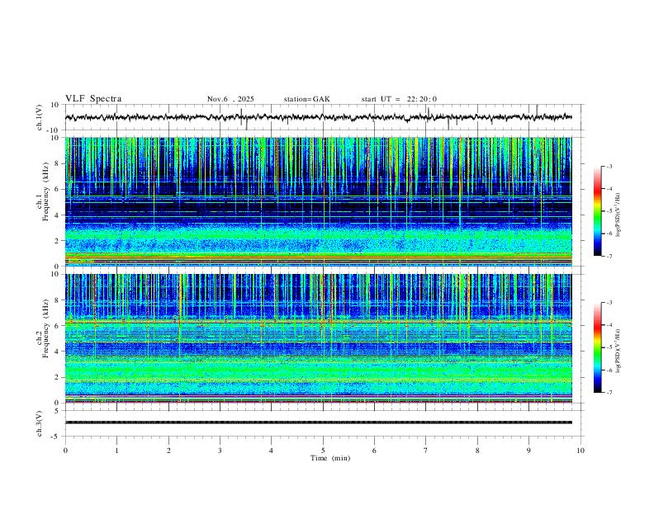Click time axis tick label "8"

tap(477, 451)
